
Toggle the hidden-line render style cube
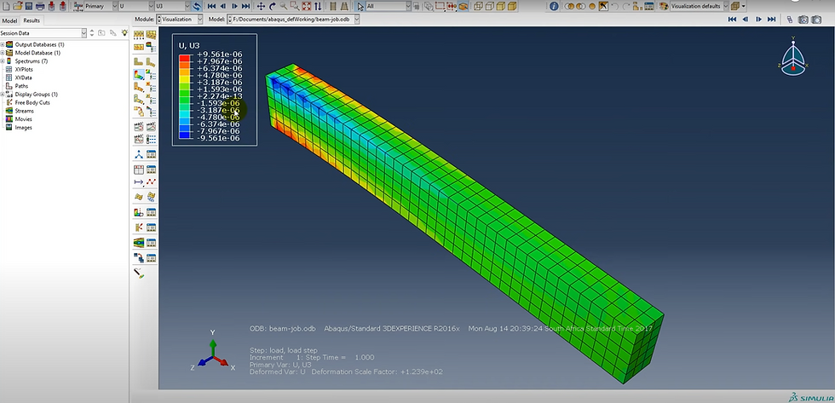[x=490, y=6]
